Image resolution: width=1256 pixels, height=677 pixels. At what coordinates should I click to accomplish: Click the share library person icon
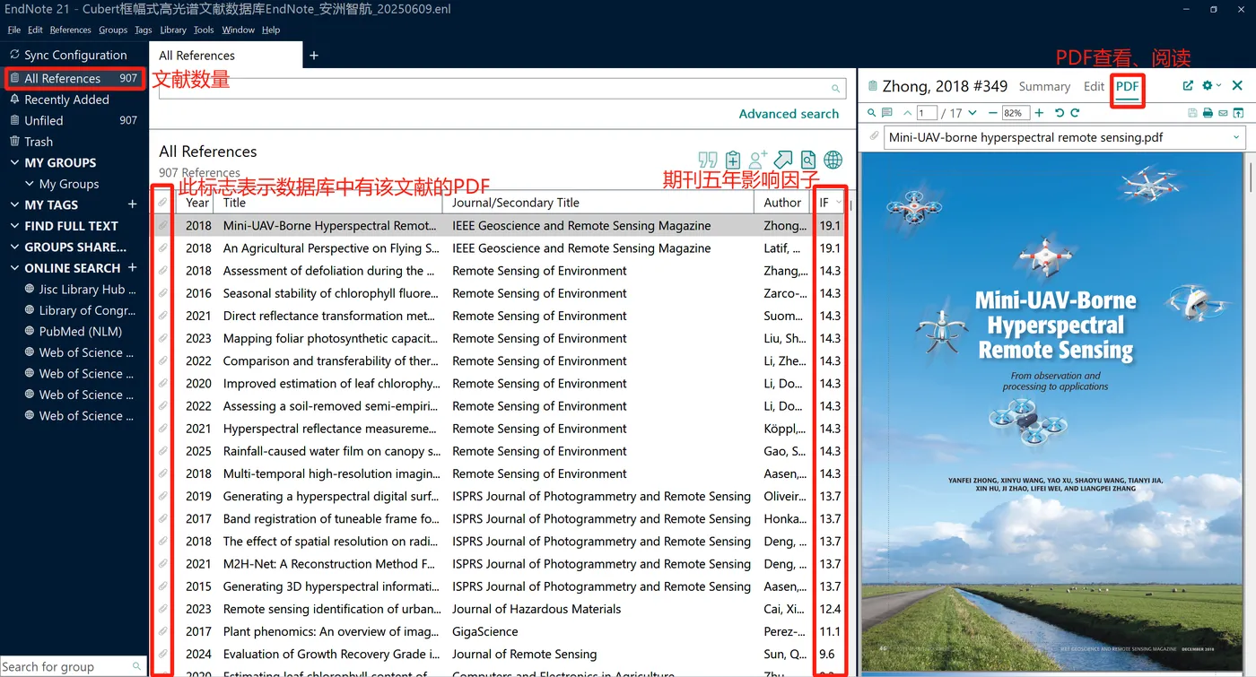758,160
